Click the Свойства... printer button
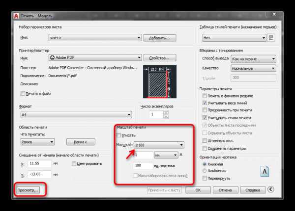295x211 pixels. point(160,58)
